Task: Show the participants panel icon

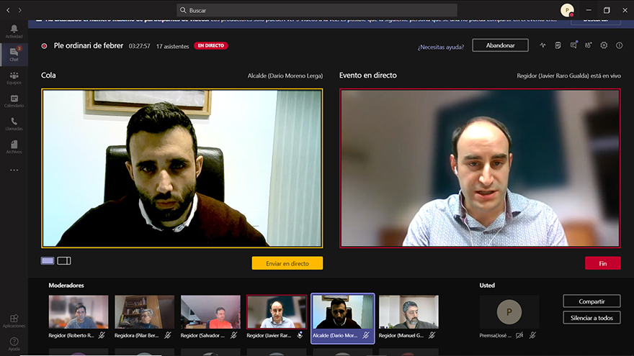Action: pos(589,45)
